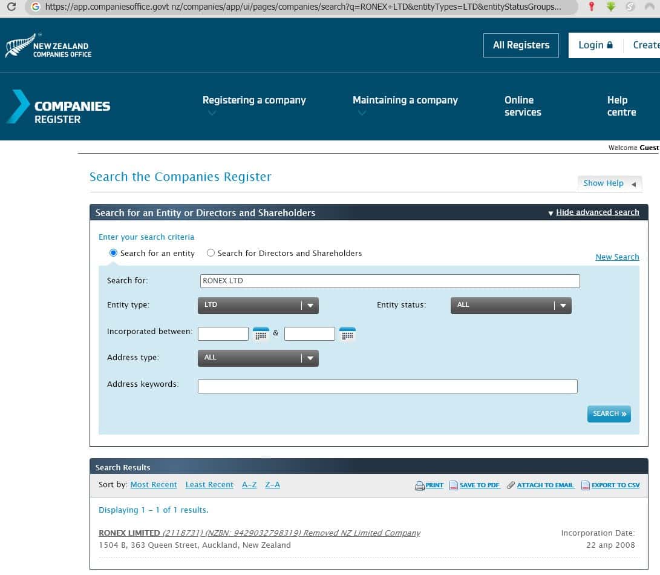Open the Online services menu
The height and width of the screenshot is (575, 660).
click(523, 106)
